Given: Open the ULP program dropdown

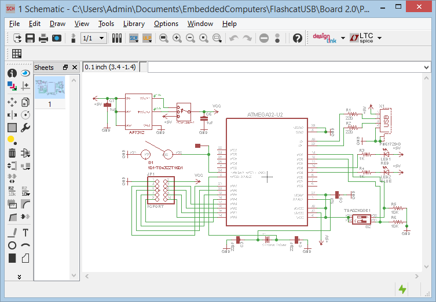Looking at the screenshot, I should click(x=147, y=38).
